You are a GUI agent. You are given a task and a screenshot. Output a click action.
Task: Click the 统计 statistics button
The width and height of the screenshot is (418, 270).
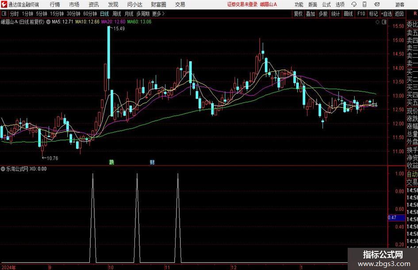tap(335, 14)
